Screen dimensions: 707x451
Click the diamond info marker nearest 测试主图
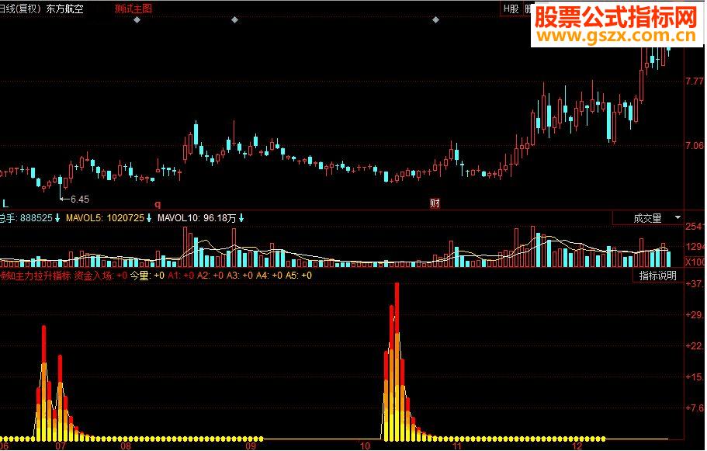137,20
